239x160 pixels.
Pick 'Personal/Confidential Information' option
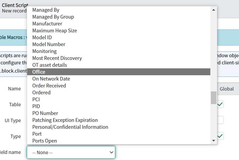pyautogui.click(x=70, y=127)
